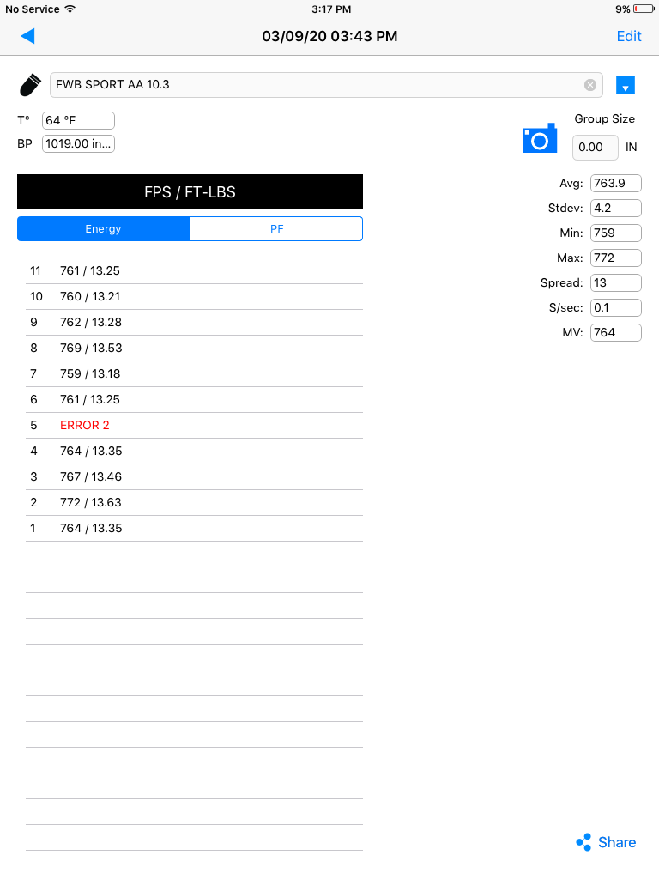The width and height of the screenshot is (659, 879).
Task: Click the Avg value 763.9 box
Action: 616,184
